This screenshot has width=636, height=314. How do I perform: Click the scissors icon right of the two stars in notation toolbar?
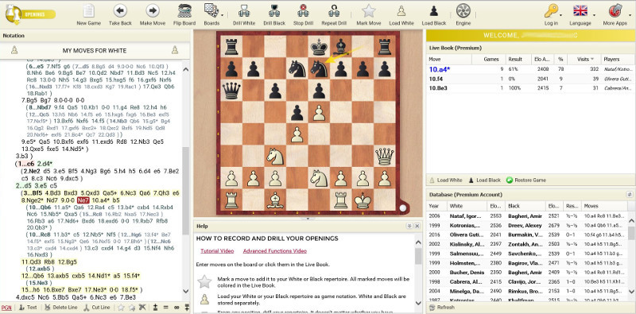click(142, 308)
